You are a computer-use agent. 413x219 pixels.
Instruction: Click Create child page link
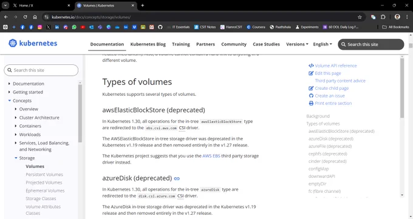(x=332, y=88)
